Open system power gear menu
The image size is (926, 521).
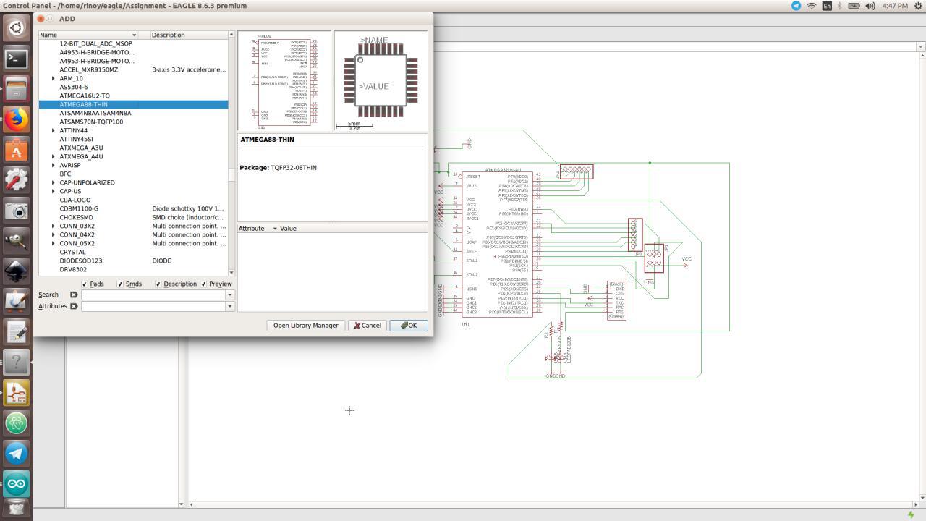tap(917, 6)
